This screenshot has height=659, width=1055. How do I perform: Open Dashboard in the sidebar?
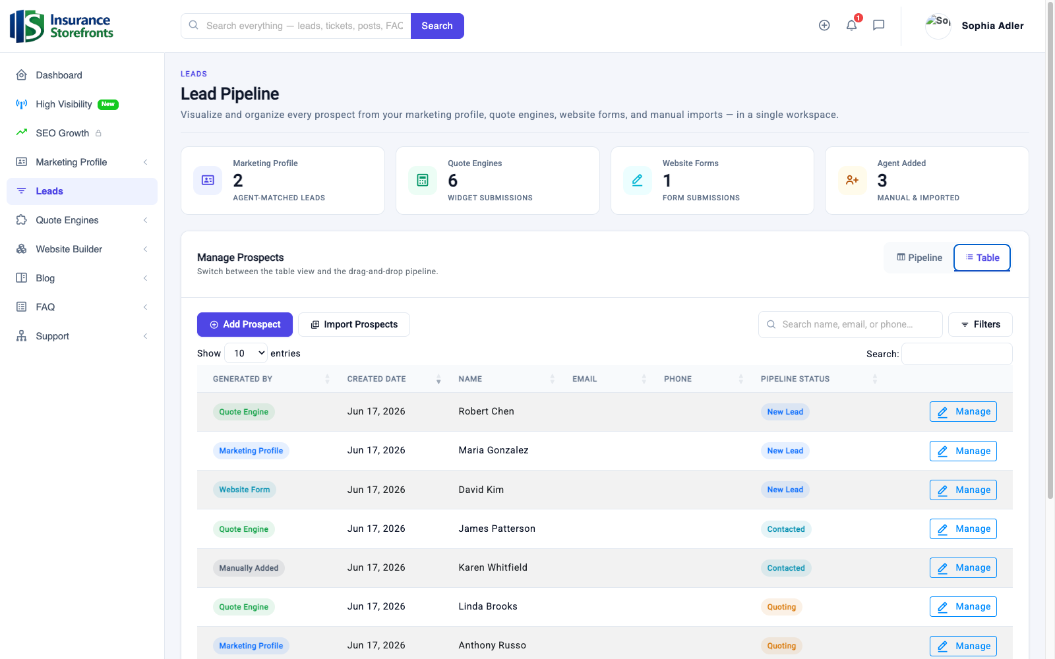tap(82, 75)
